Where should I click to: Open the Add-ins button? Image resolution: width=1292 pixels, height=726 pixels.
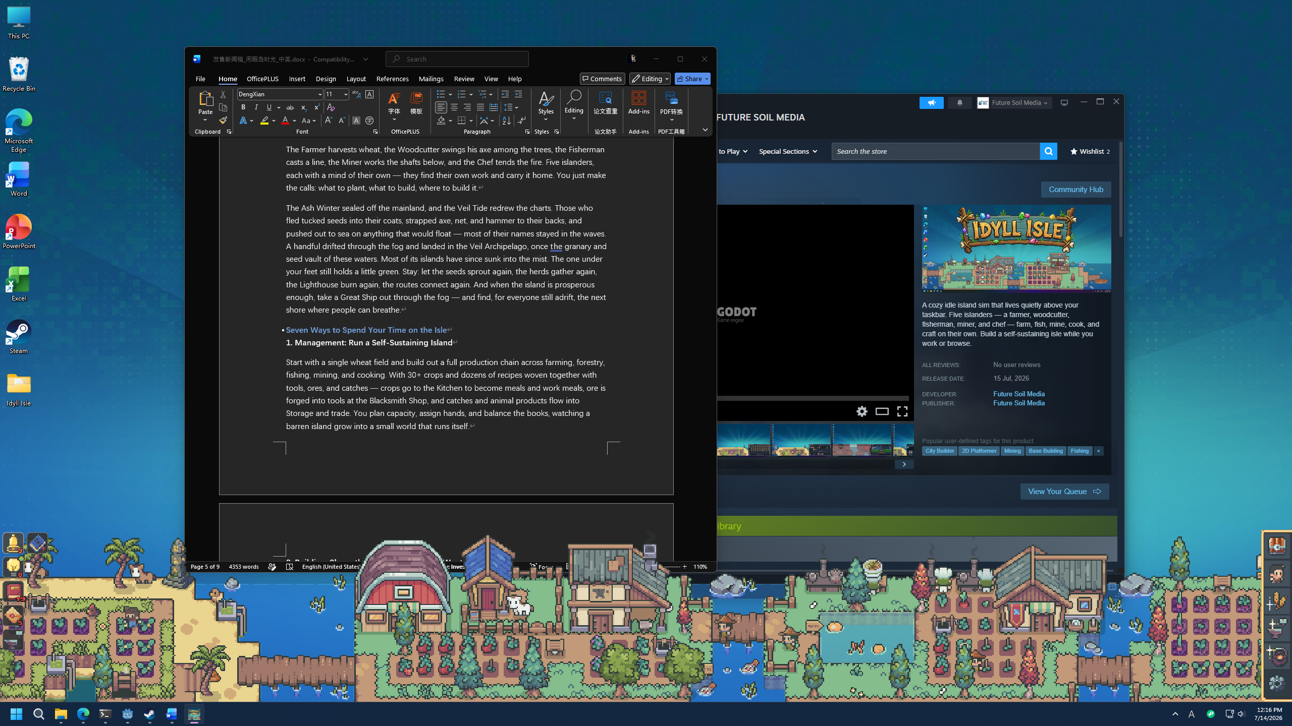click(638, 103)
